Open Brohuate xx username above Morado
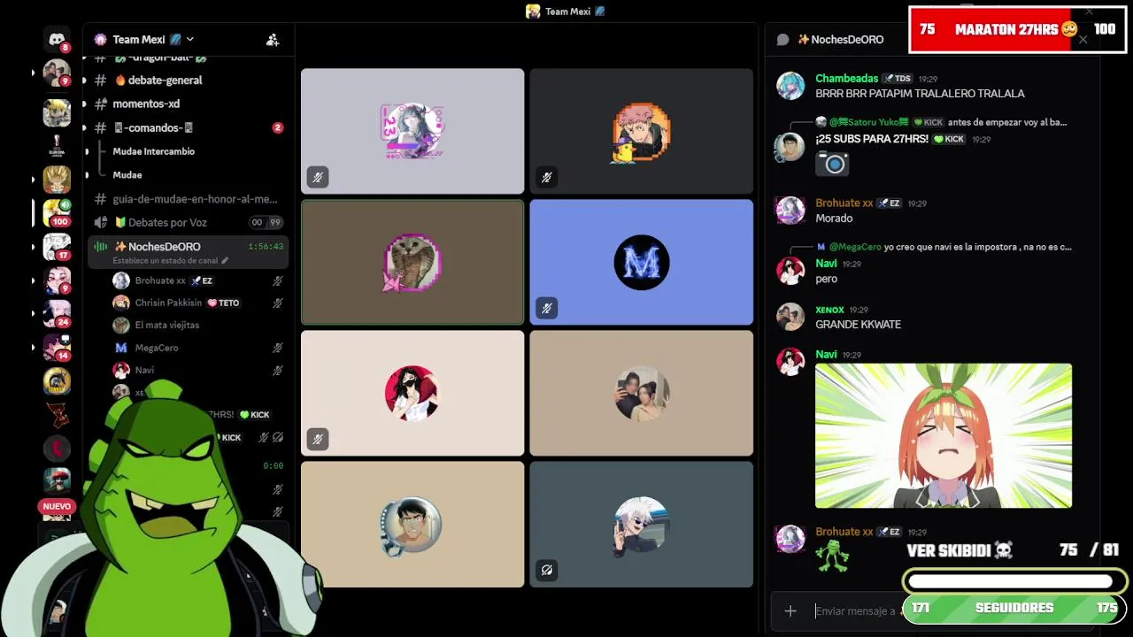 click(844, 203)
